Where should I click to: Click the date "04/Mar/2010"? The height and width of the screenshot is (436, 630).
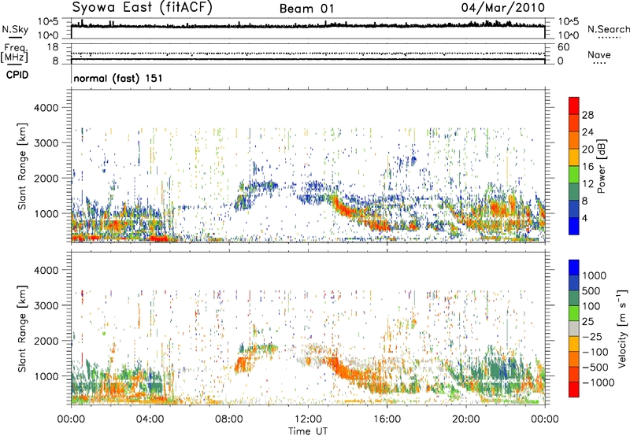point(503,8)
